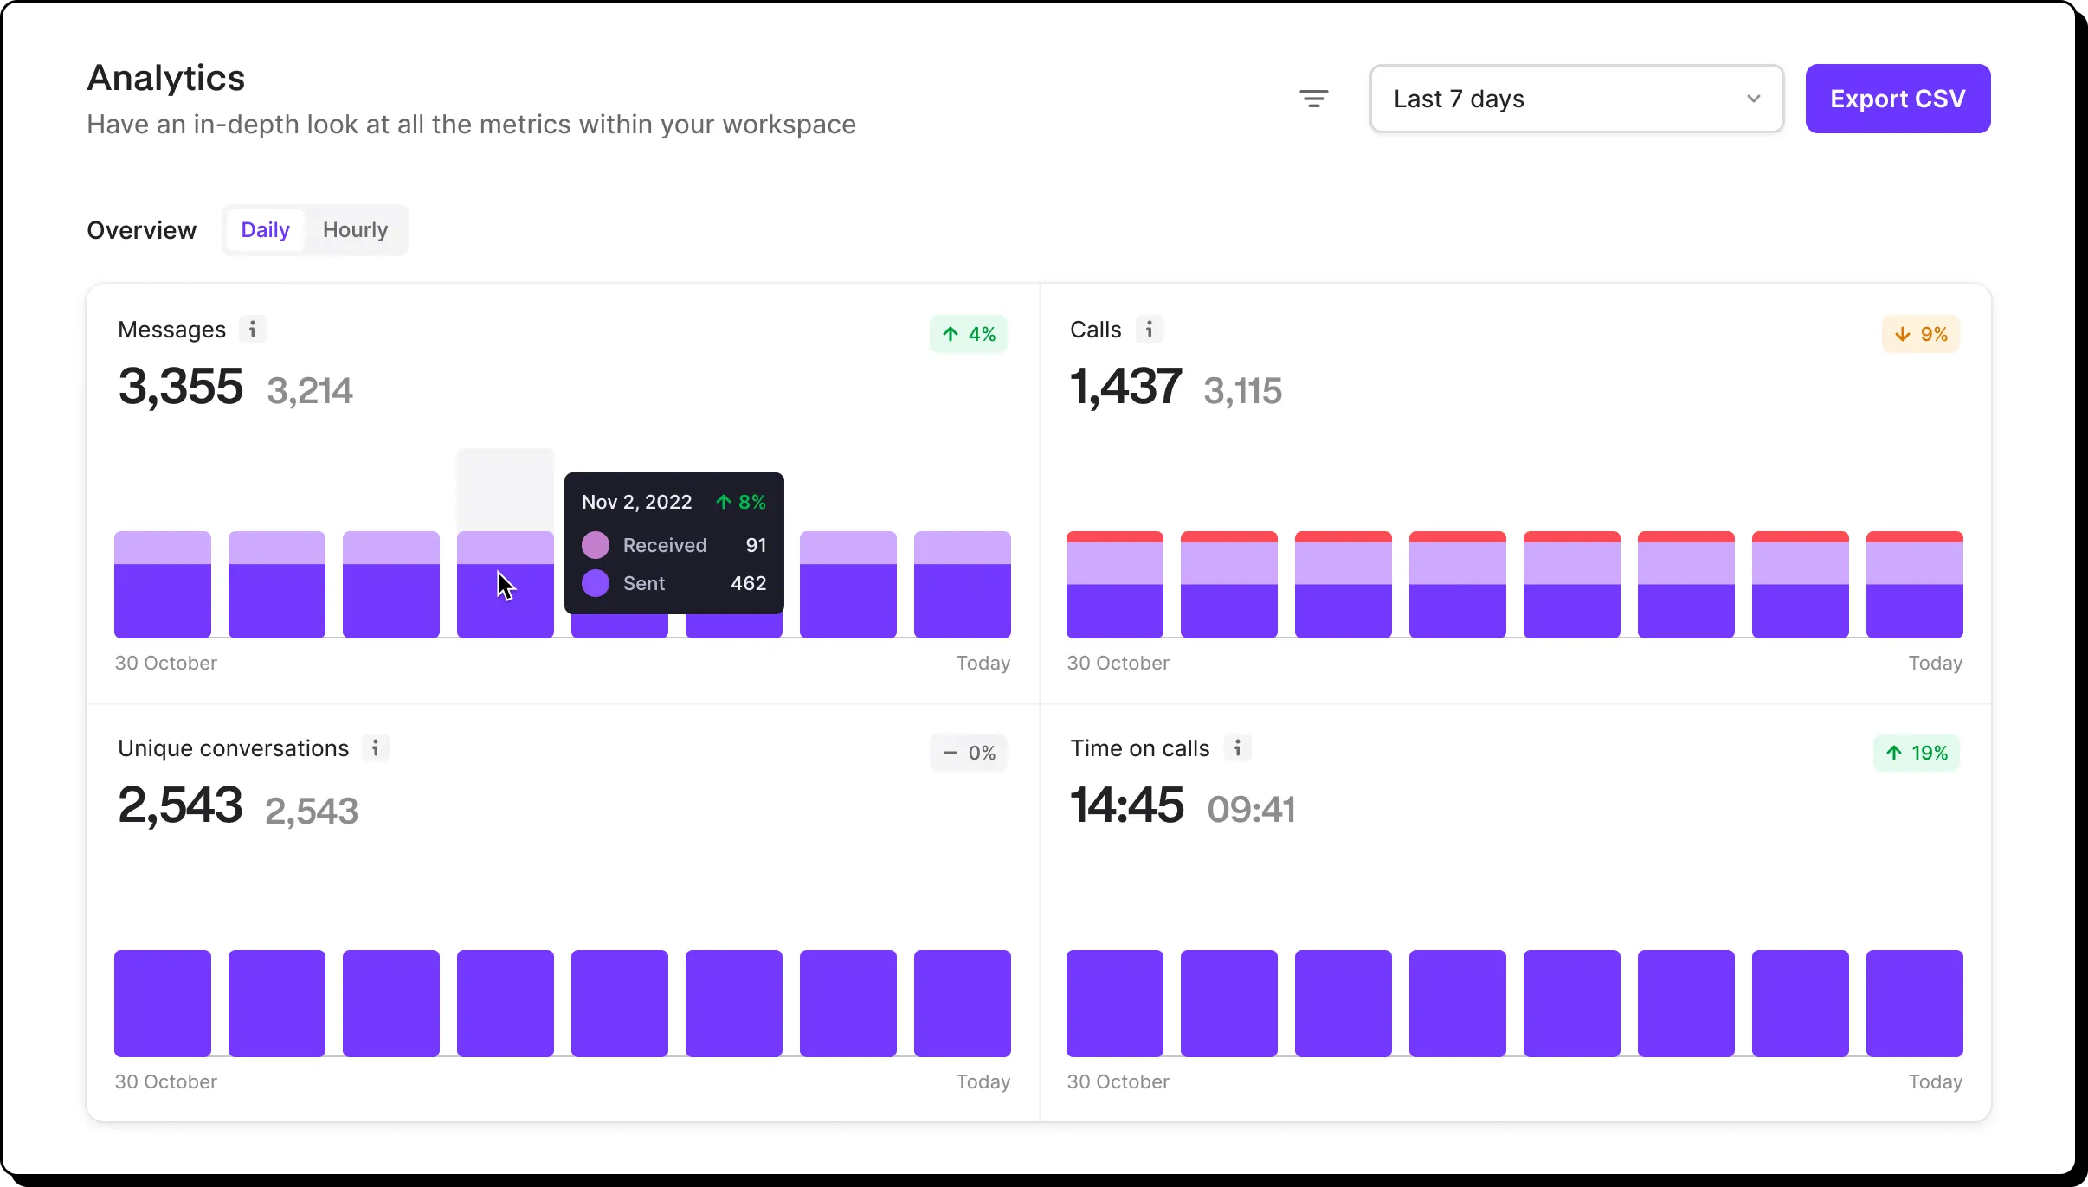Click the Received color dot in tooltip
Viewport: 2088px width, 1187px height.
(x=596, y=545)
